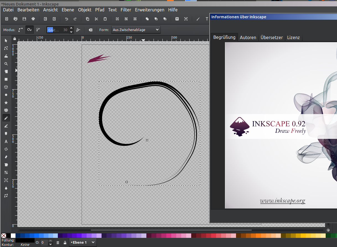This screenshot has height=247, width=337.
Task: Select the Spiral tool
Action: tap(6, 110)
